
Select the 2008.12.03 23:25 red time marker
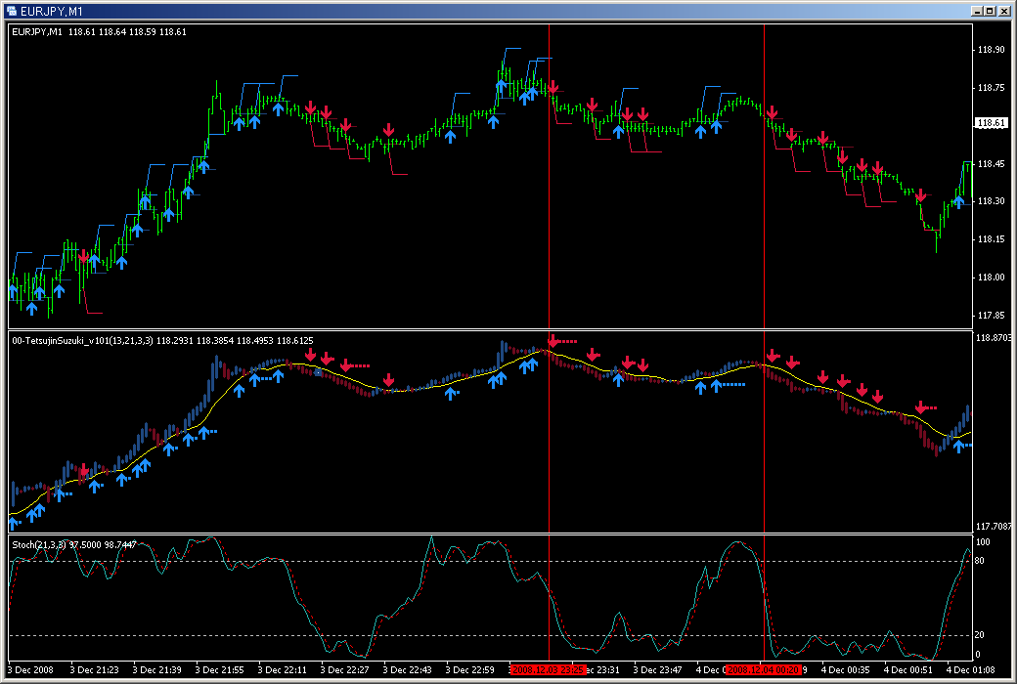549,669
